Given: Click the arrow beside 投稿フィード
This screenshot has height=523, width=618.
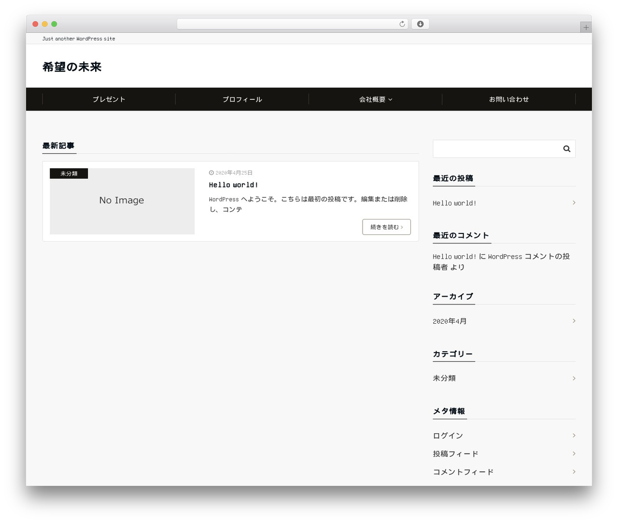Looking at the screenshot, I should [574, 454].
